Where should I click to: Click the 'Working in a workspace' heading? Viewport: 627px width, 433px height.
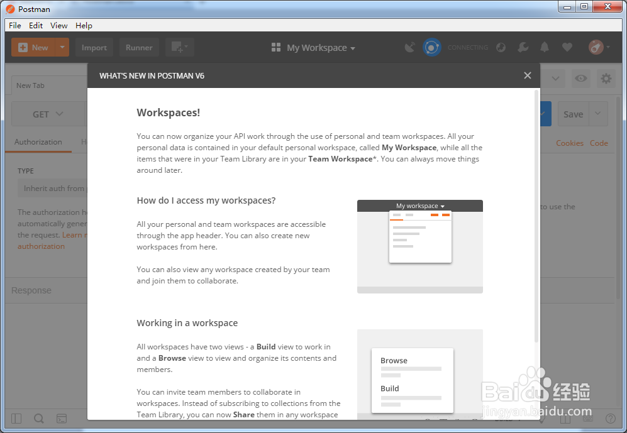tap(187, 323)
